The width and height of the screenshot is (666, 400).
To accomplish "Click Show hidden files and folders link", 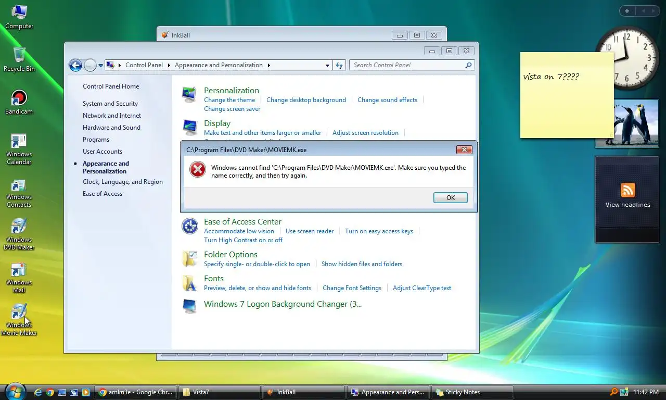I will click(362, 264).
